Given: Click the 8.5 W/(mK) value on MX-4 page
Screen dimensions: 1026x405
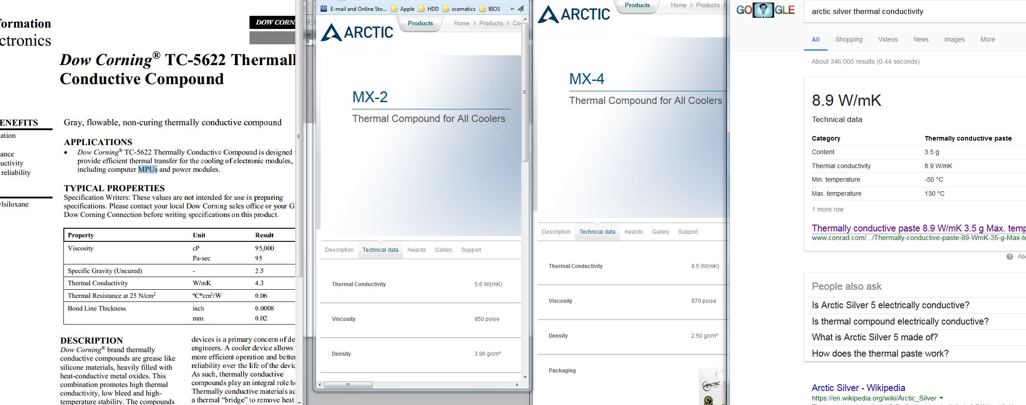Looking at the screenshot, I should tap(705, 266).
